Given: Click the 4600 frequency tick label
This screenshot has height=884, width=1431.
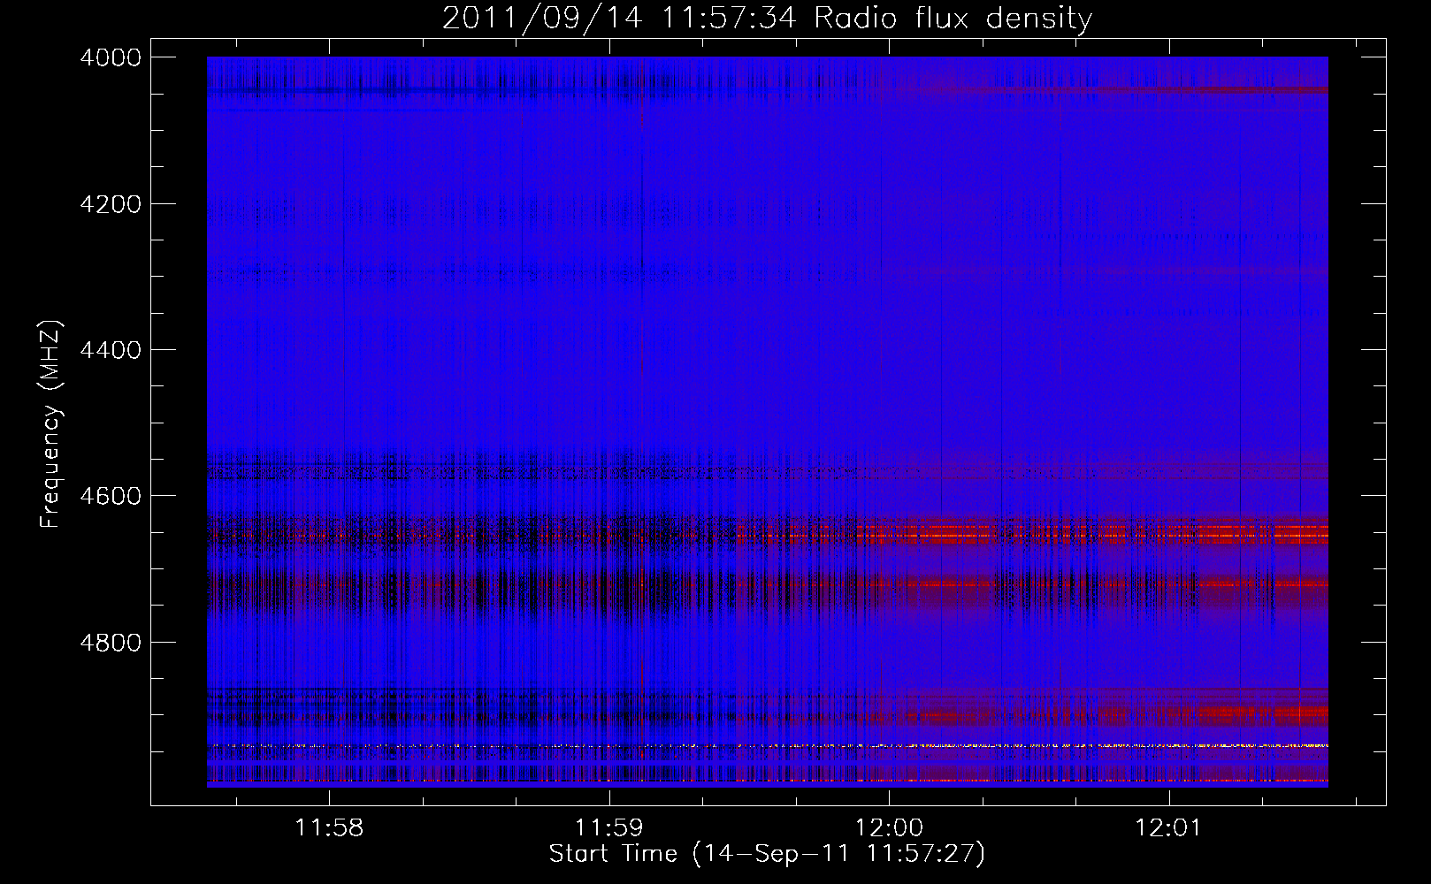Looking at the screenshot, I should coord(111,496).
